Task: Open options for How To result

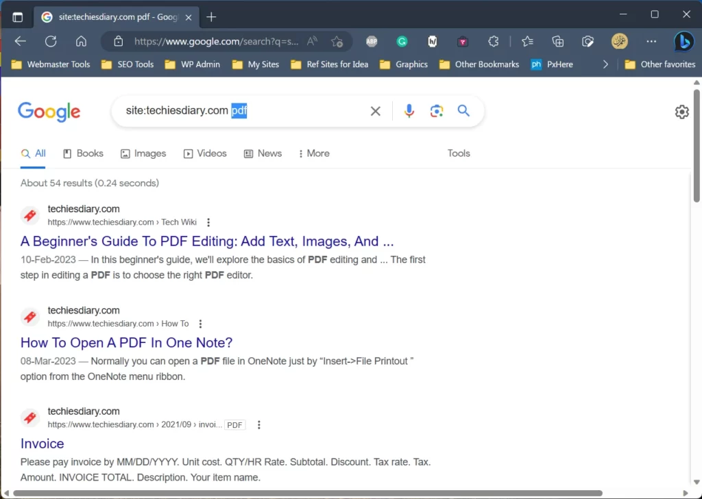Action: click(x=200, y=324)
